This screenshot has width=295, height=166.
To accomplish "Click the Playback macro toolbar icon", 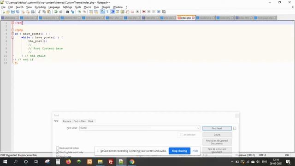I will [154, 12].
